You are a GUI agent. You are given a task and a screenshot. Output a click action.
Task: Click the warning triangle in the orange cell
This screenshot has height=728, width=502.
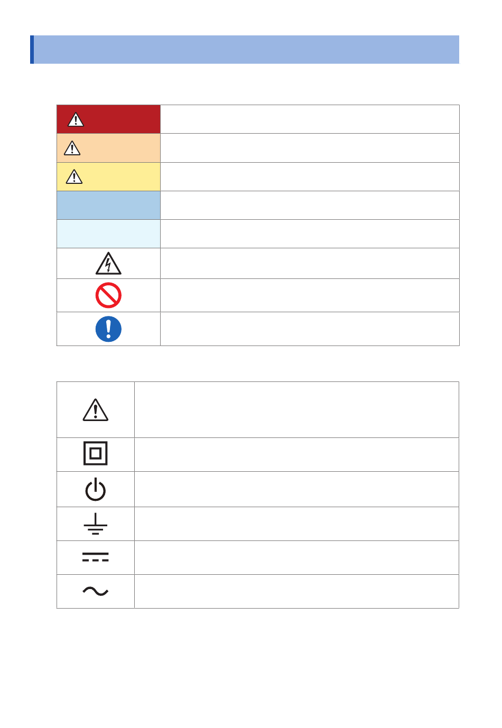(x=72, y=148)
